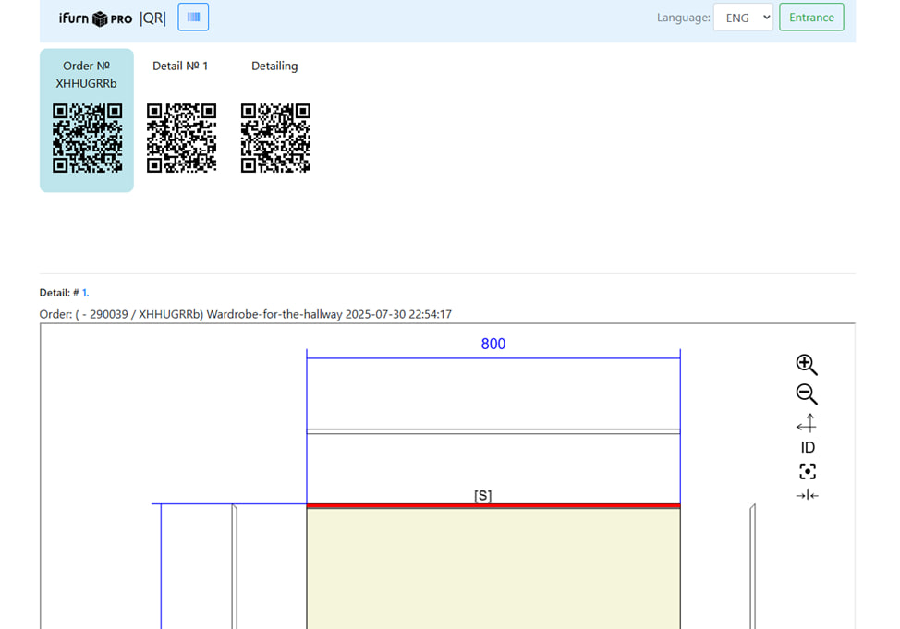Click the Detail № 1 QR code
Image resolution: width=900 pixels, height=629 pixels.
(x=181, y=139)
